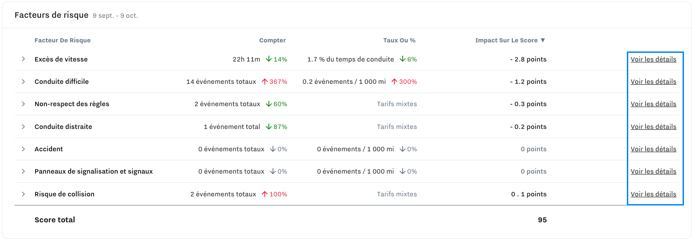Open Voir les détails for Accident
This screenshot has width=694, height=241.
[653, 149]
